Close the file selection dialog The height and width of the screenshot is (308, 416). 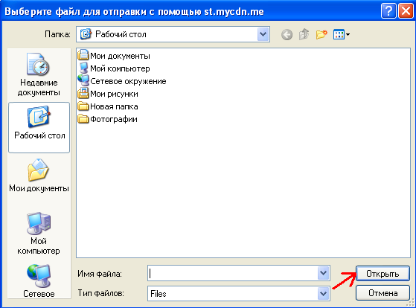(406, 11)
